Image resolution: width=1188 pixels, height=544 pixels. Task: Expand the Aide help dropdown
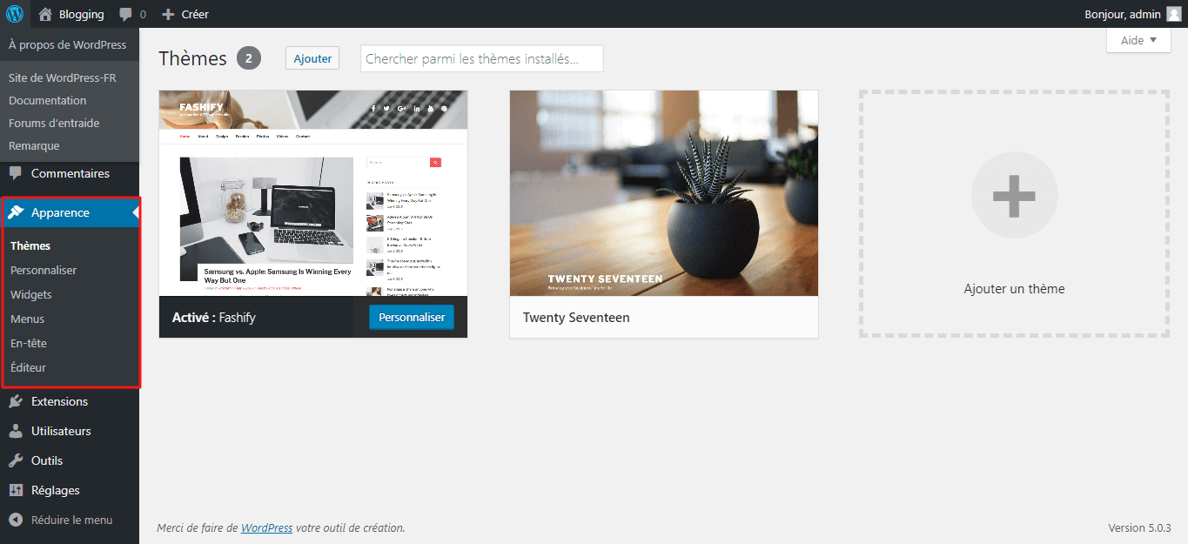[1138, 40]
